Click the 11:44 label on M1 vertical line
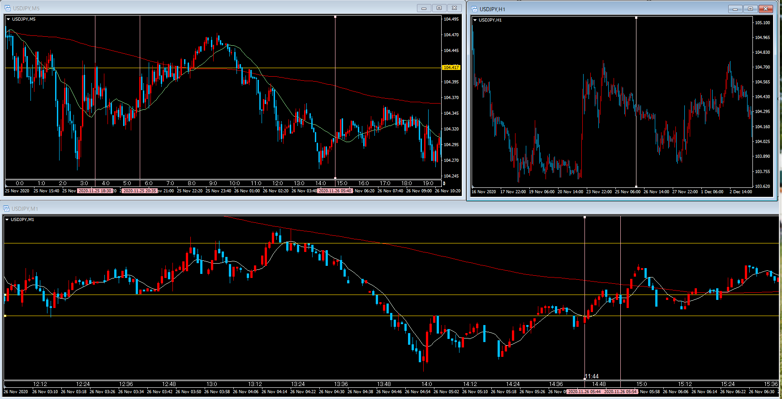Screen dimensions: 782x399 coord(592,376)
